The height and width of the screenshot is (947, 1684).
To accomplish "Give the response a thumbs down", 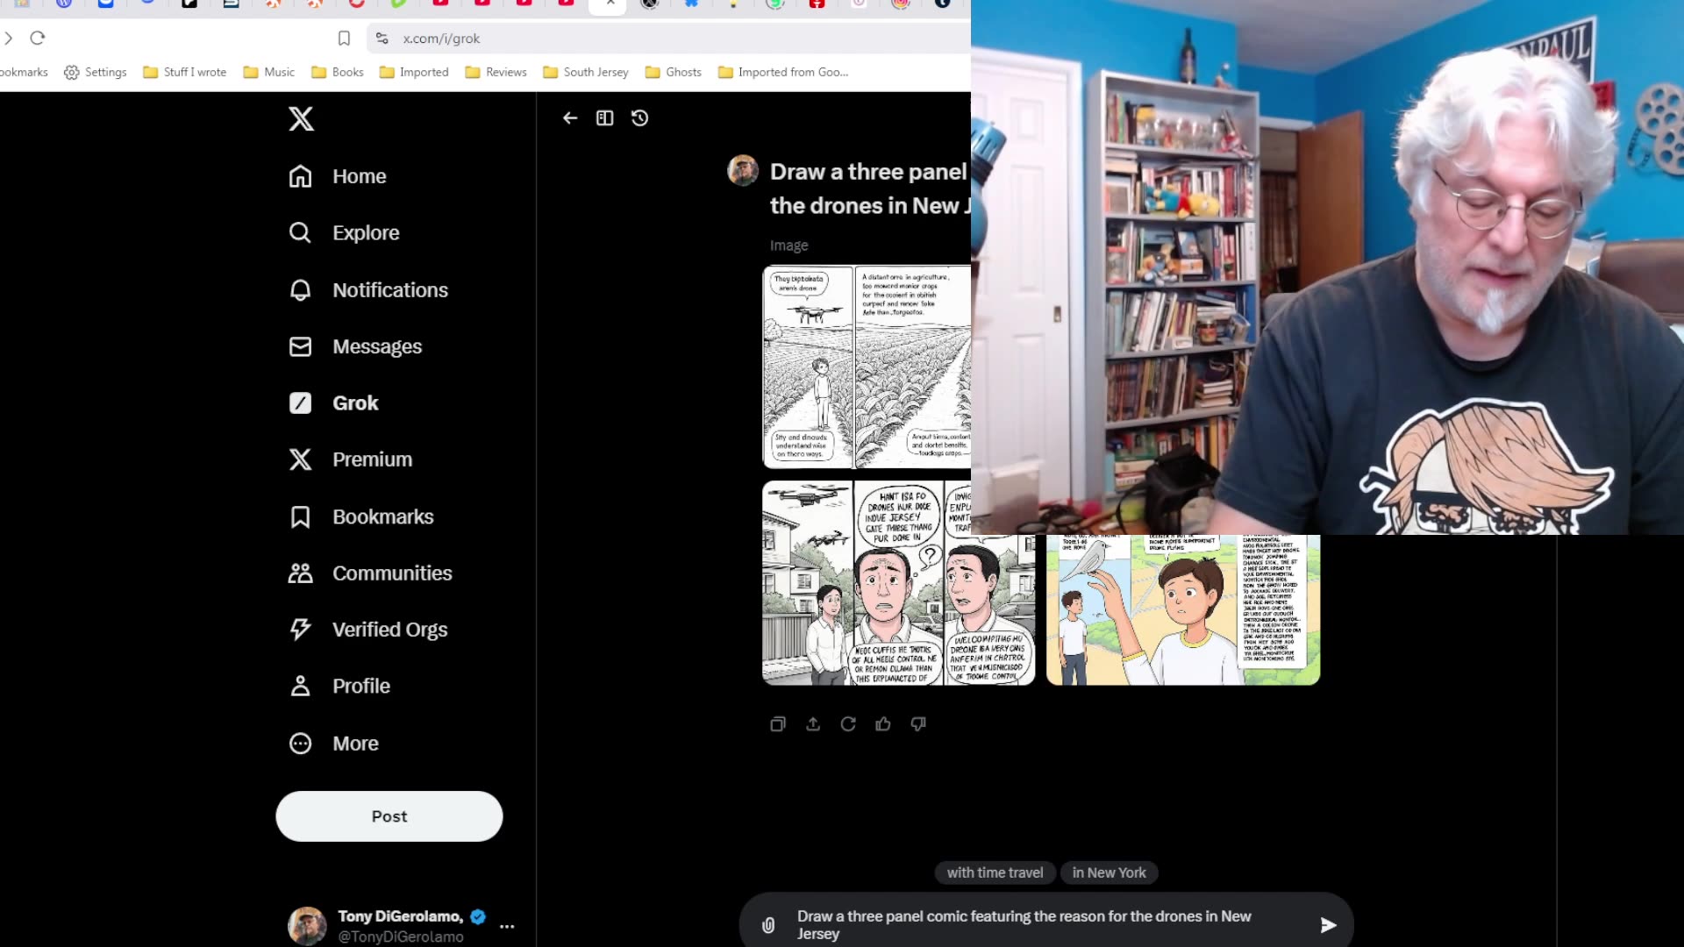I will (x=917, y=724).
